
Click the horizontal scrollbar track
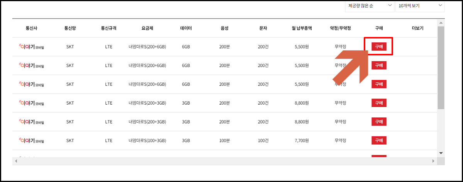225,161
